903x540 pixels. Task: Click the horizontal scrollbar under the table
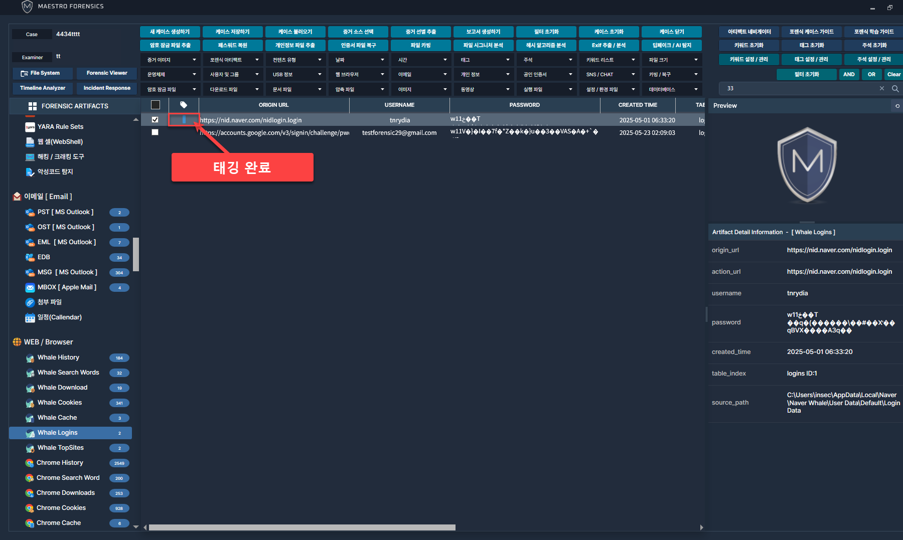click(x=302, y=527)
